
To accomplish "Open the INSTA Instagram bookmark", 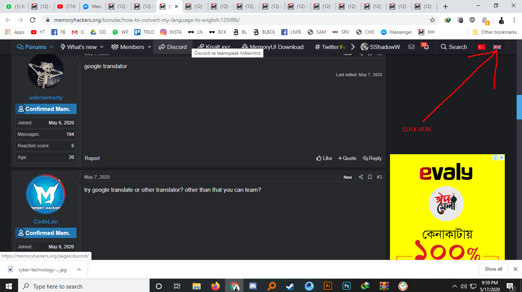I will pyautogui.click(x=171, y=32).
